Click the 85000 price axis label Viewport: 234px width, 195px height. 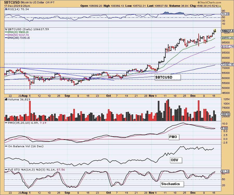click(226, 53)
